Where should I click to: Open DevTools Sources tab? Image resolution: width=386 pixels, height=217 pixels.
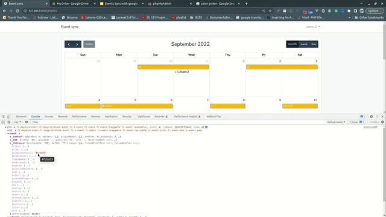pyautogui.click(x=49, y=116)
